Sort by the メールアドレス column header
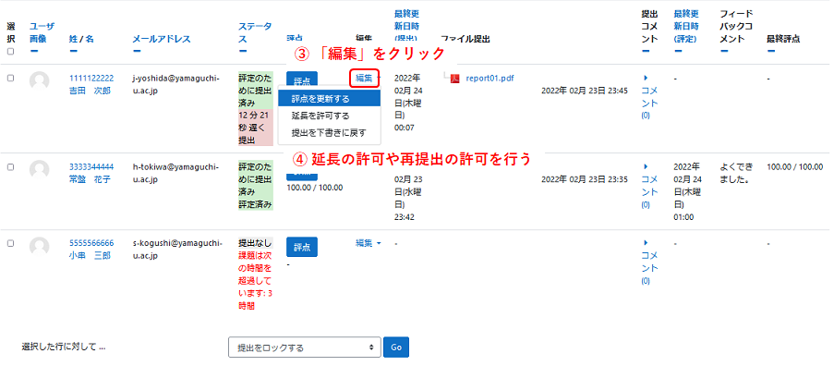The image size is (834, 366). (161, 39)
